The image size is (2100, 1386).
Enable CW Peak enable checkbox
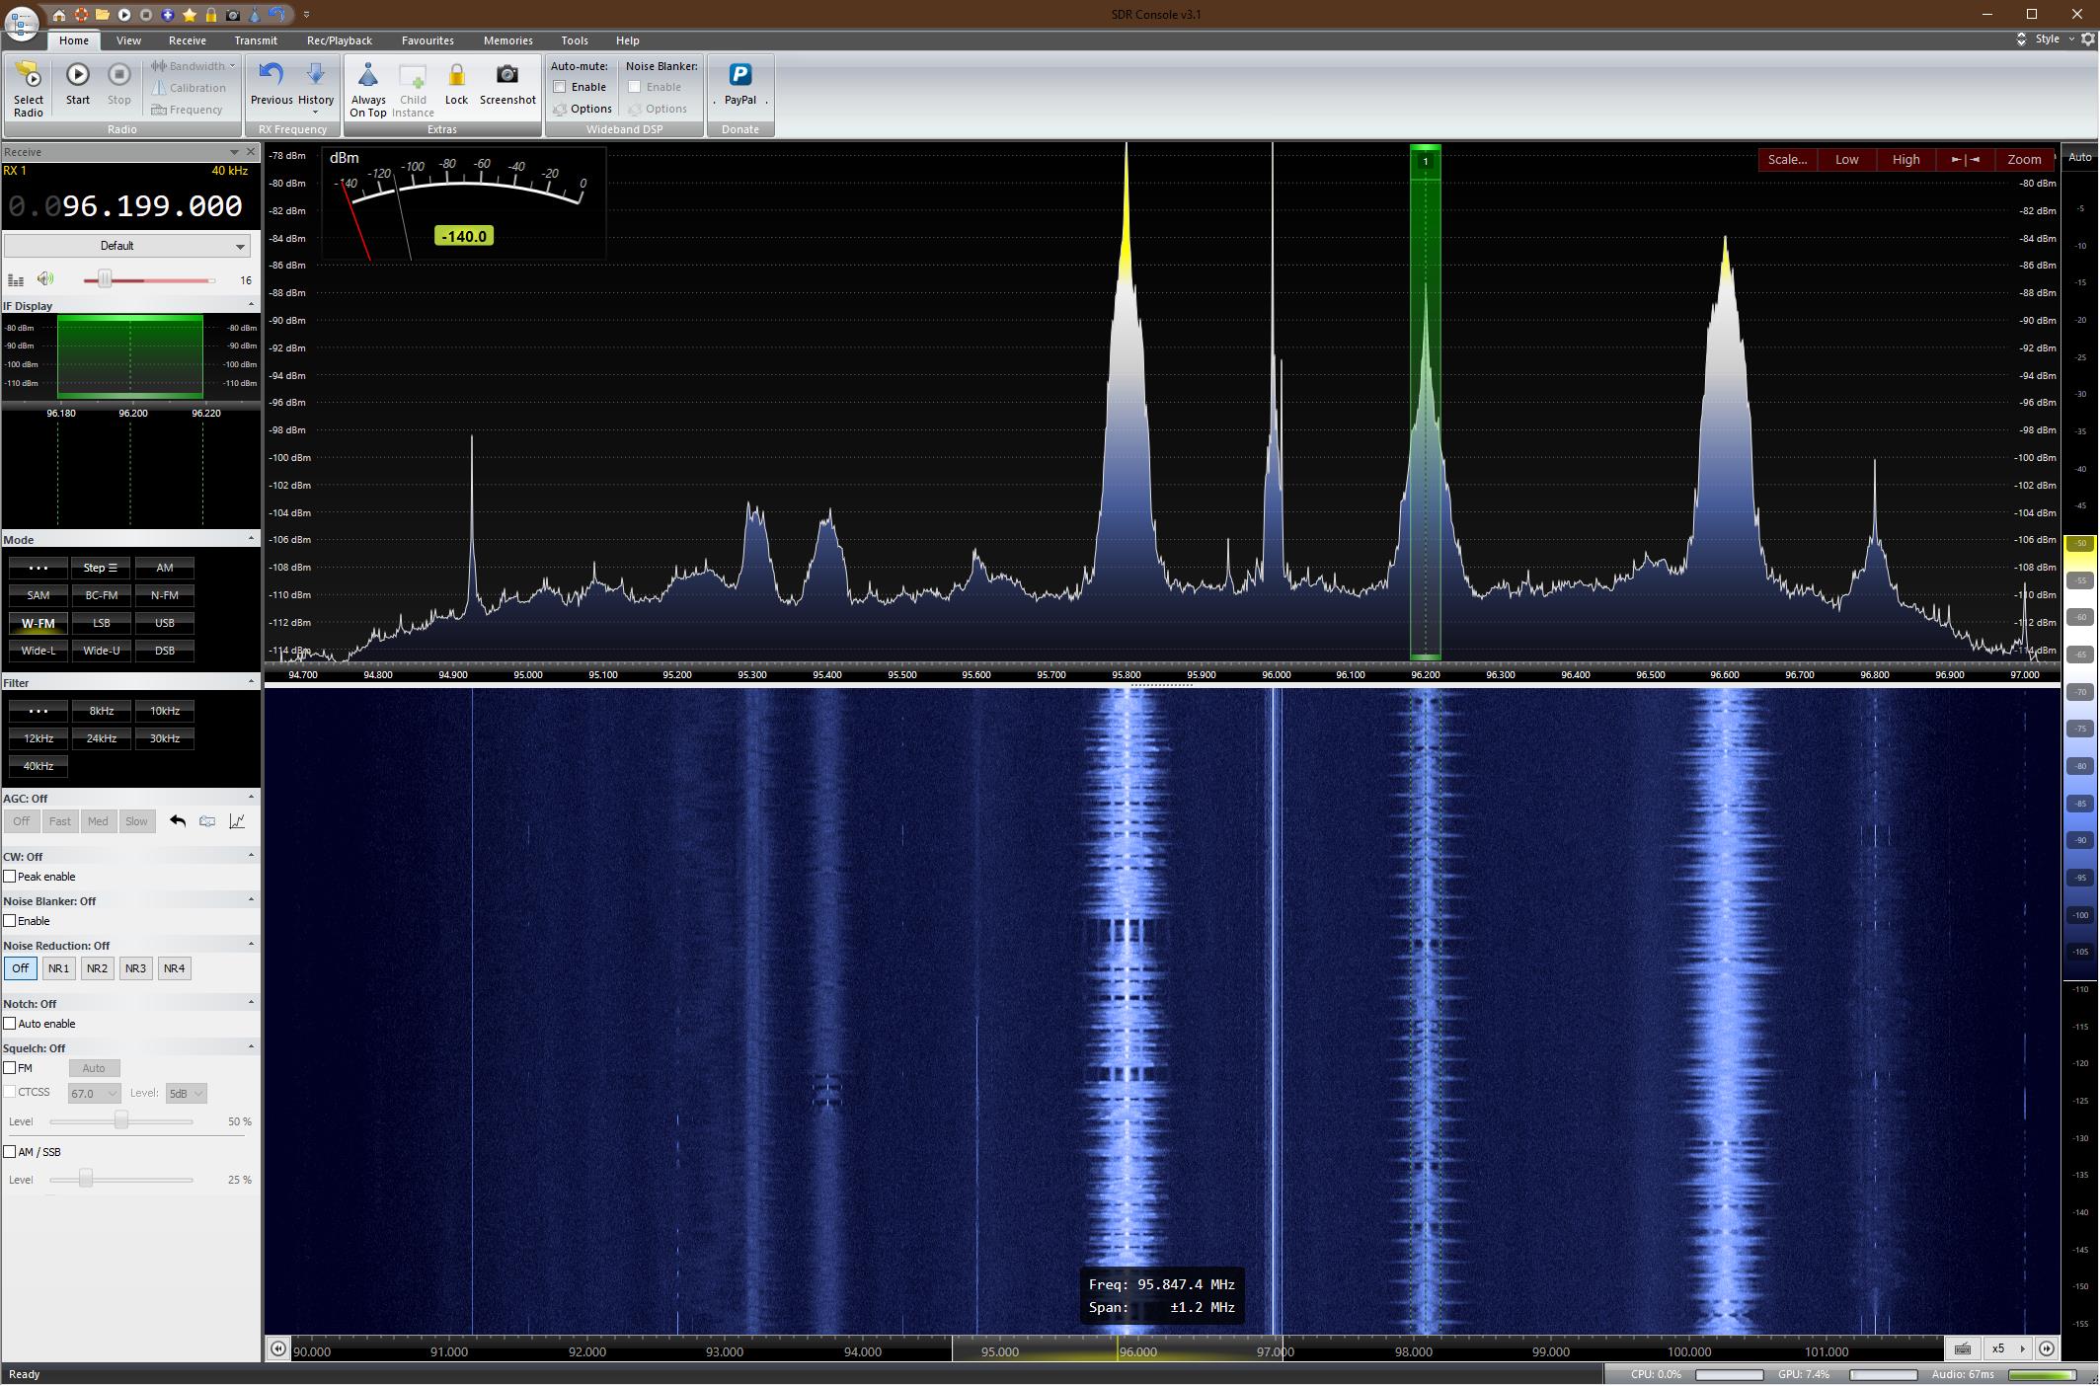coord(10,877)
